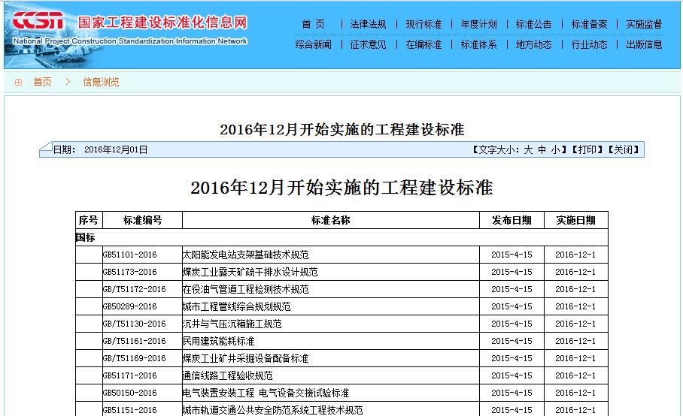
Task: Set text size to 小
Action: click(555, 150)
